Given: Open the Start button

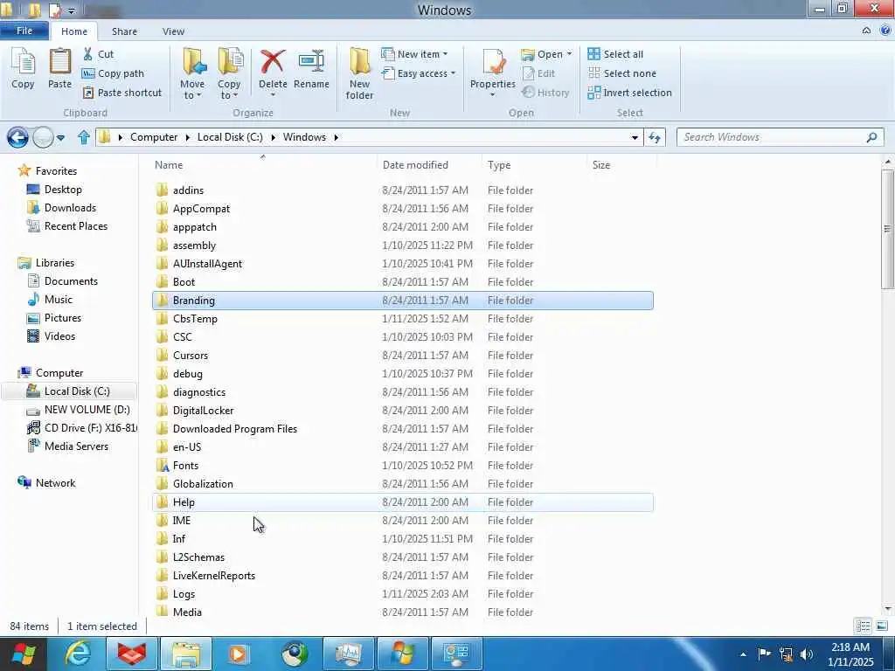Looking at the screenshot, I should point(24,654).
